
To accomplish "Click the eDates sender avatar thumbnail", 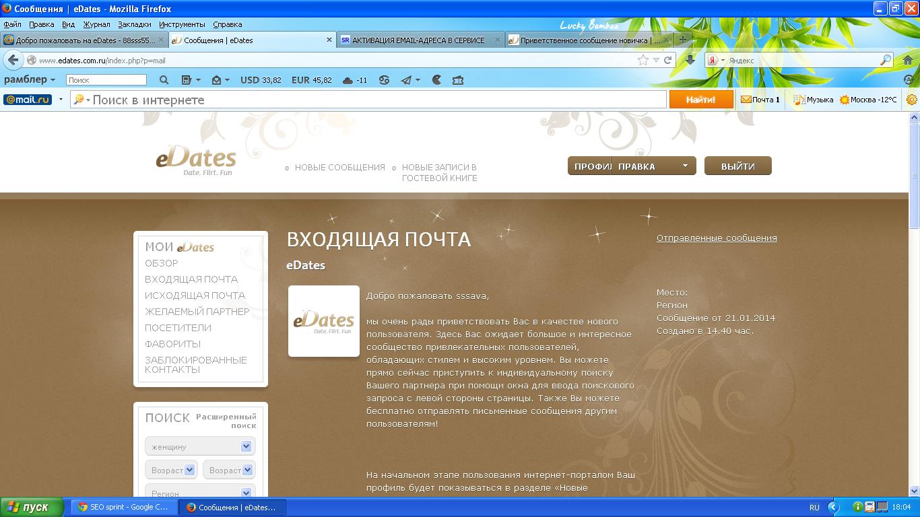I will (324, 321).
